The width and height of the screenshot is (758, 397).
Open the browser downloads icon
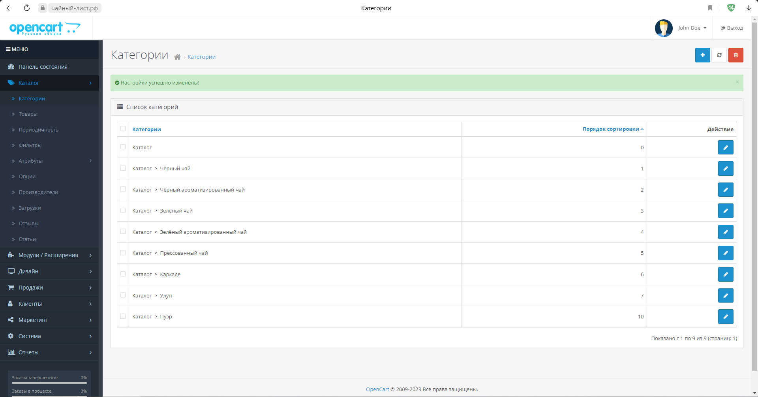[748, 8]
